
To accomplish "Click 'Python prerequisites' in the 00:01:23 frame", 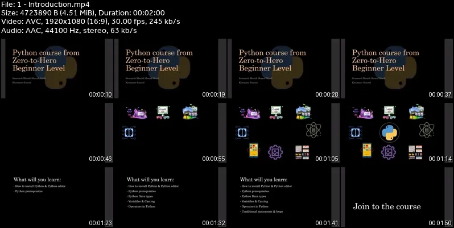I will click(x=28, y=191).
